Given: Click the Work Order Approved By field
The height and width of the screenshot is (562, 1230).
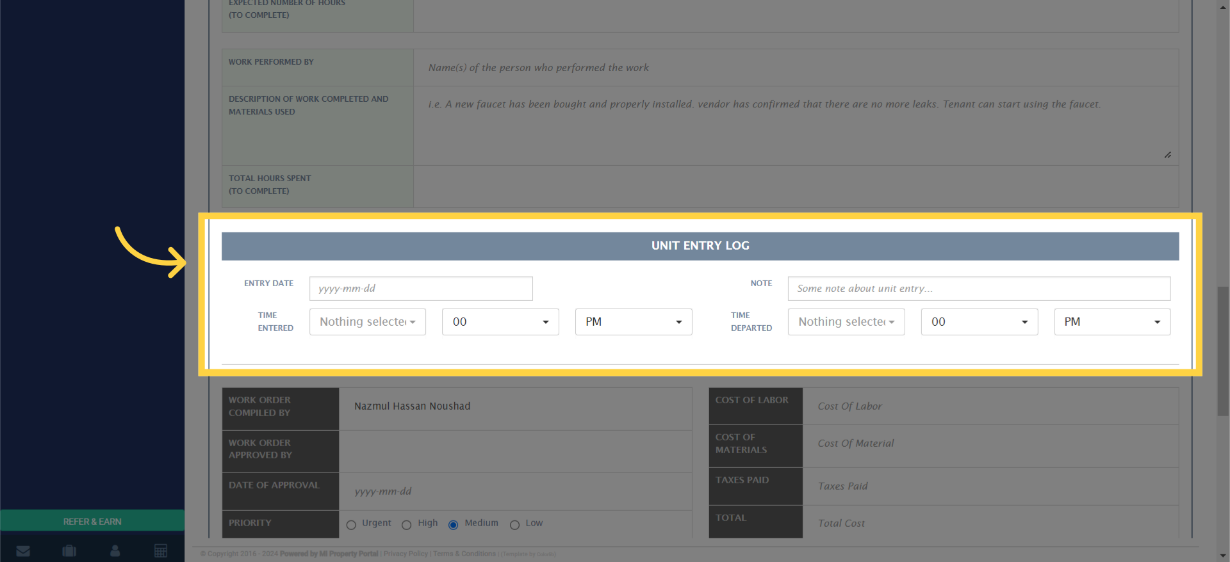Looking at the screenshot, I should 516,452.
